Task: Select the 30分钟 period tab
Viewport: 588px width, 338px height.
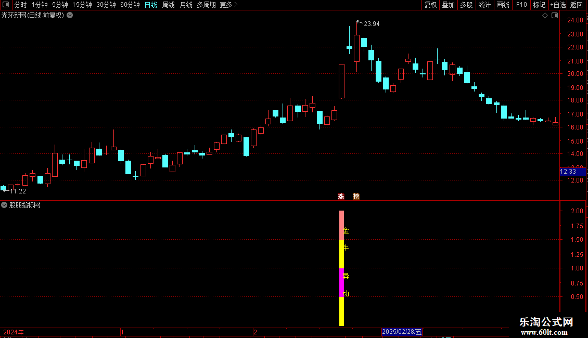Action: pyautogui.click(x=106, y=5)
